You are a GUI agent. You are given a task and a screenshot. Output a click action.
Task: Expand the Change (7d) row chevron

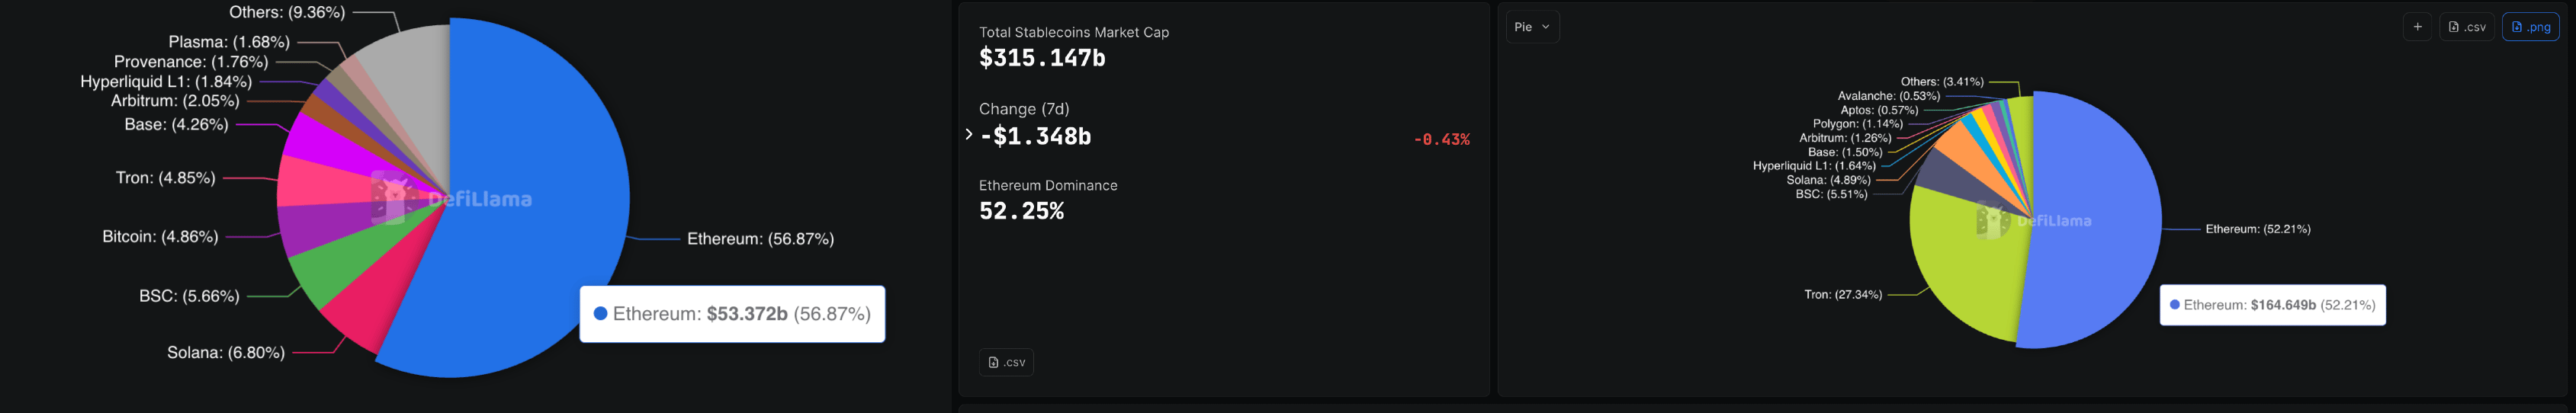[x=969, y=134]
